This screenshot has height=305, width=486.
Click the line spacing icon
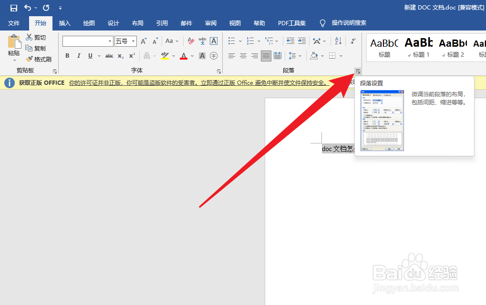pos(292,56)
